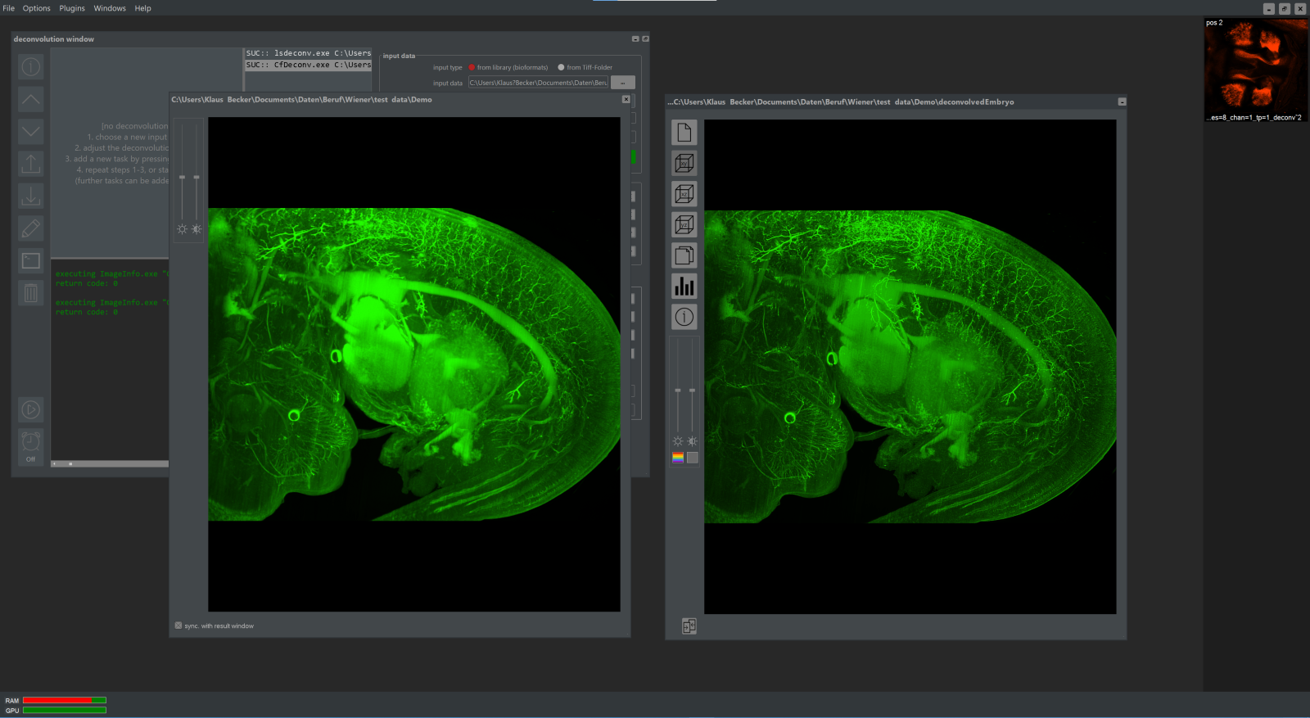Click the XY projection cube icon
The image size is (1310, 718).
click(x=684, y=163)
